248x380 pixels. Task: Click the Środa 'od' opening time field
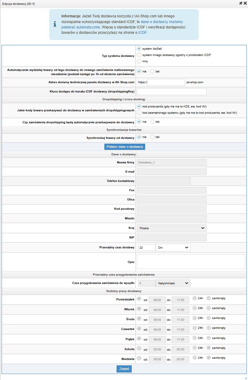click(157, 320)
